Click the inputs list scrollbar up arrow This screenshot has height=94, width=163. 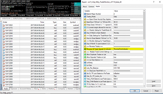click(144, 11)
